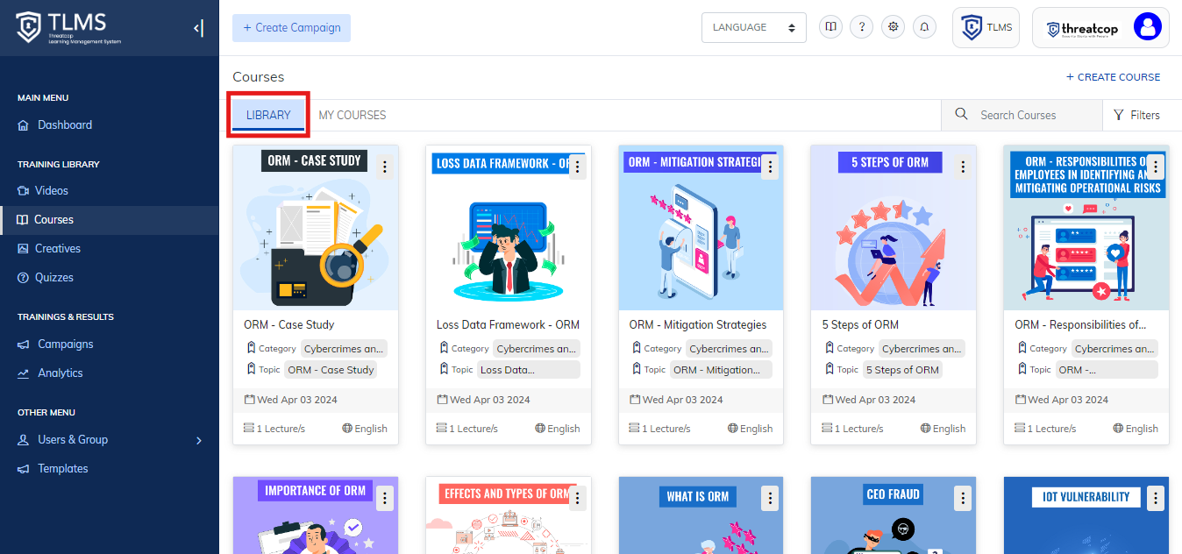Image resolution: width=1182 pixels, height=554 pixels.
Task: Click the TLMS shield badge in header
Action: tap(986, 28)
